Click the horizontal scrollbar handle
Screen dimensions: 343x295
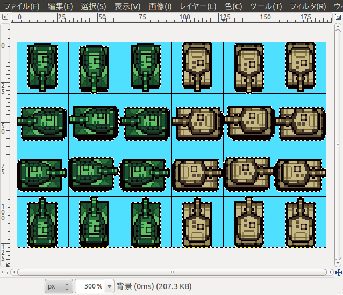(171, 272)
